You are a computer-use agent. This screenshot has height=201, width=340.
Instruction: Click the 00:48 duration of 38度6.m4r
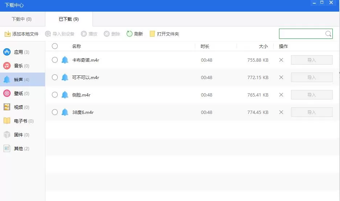tap(206, 112)
